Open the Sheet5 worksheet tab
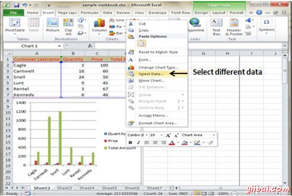The height and width of the screenshot is (196, 292). tap(110, 188)
